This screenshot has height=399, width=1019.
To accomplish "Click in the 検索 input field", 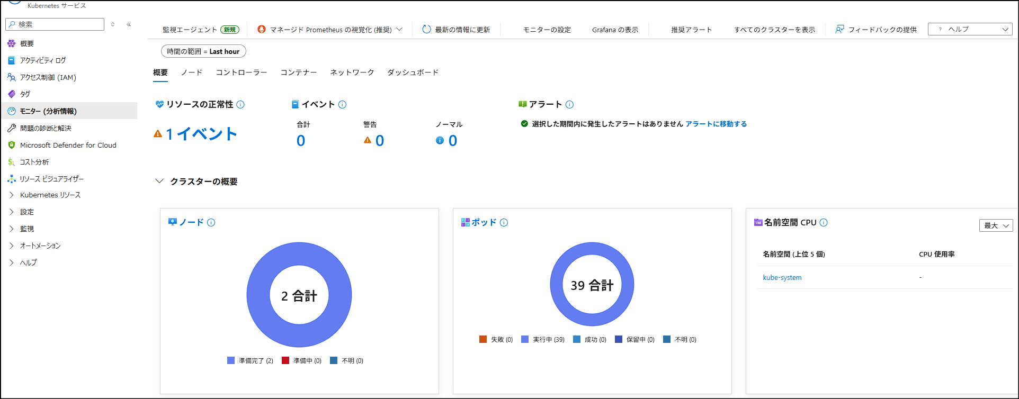I will pos(55,24).
